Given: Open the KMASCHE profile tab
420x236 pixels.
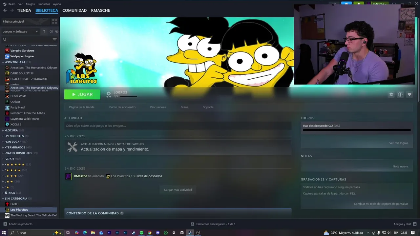Looking at the screenshot, I should (100, 10).
